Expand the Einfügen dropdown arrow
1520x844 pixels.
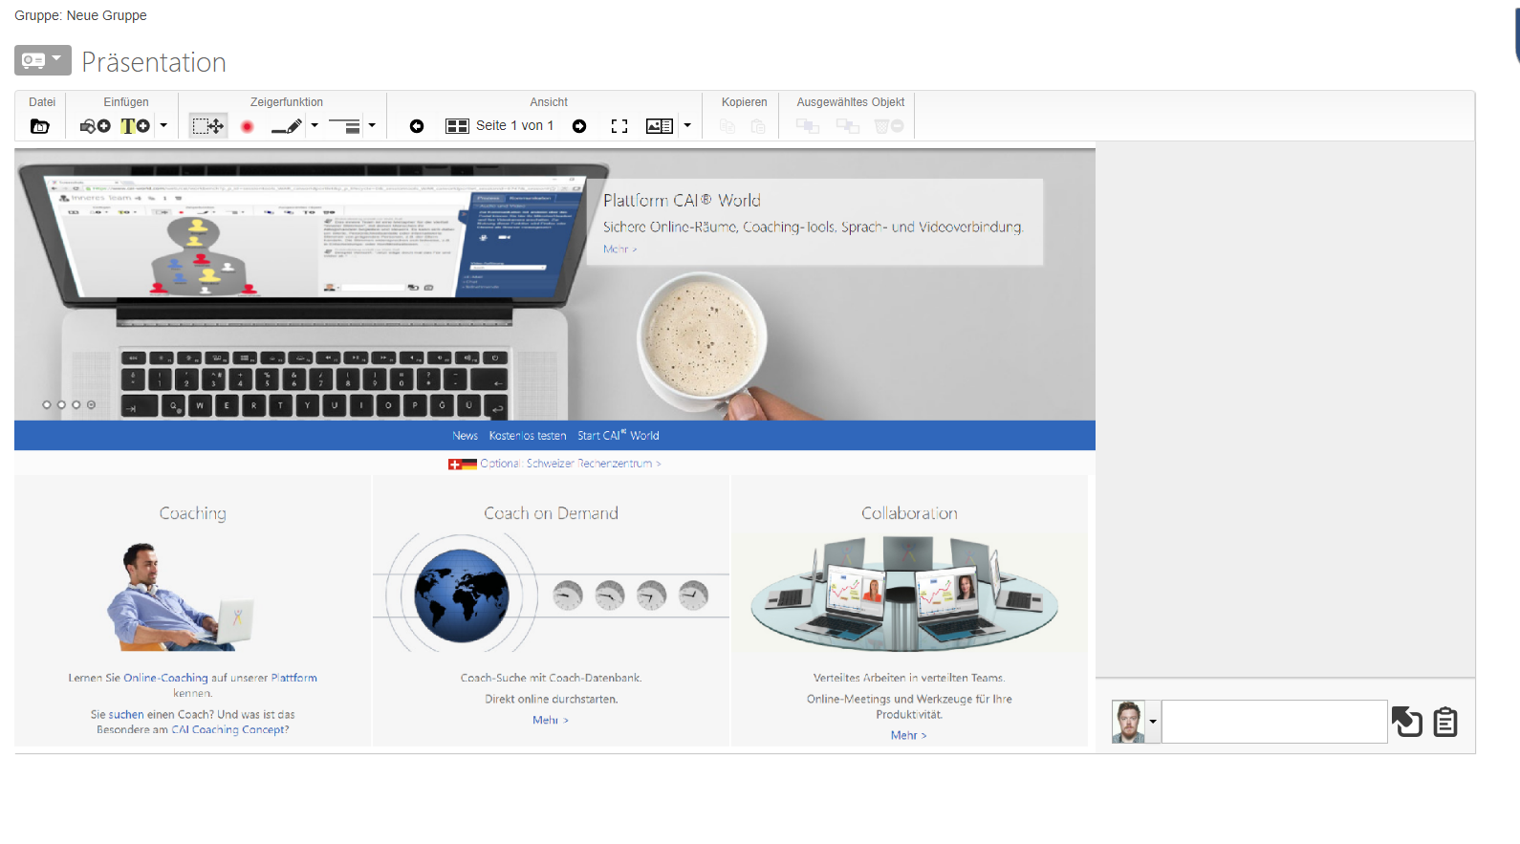pos(163,125)
